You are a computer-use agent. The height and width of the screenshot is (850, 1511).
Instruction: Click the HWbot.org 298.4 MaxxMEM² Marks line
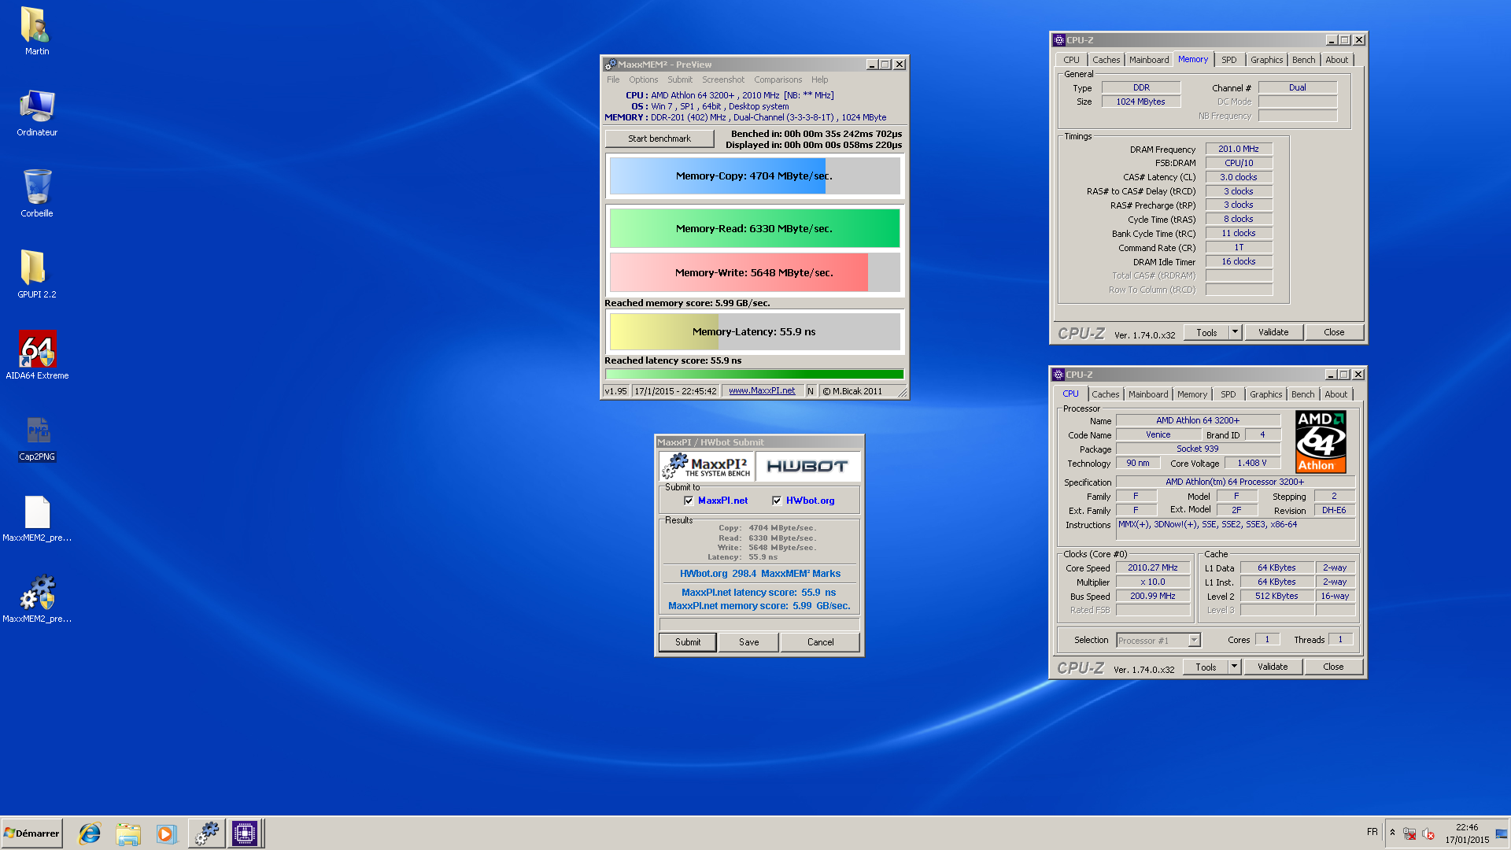coord(759,574)
